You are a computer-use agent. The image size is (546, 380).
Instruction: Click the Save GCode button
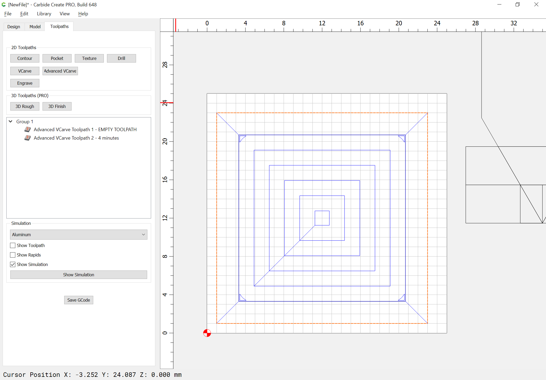[x=79, y=300]
